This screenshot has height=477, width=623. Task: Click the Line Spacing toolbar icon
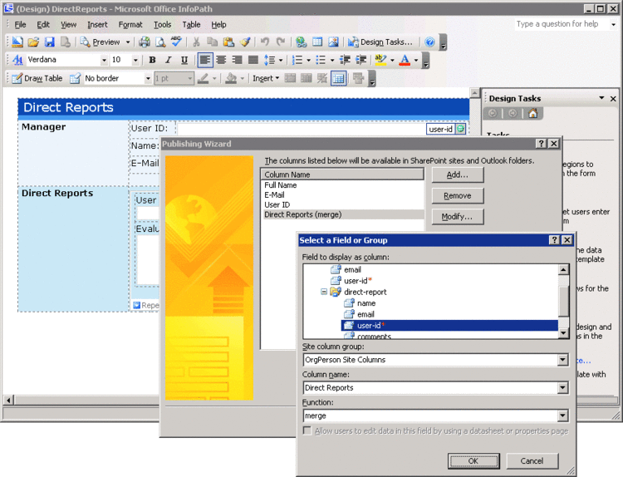tap(270, 60)
